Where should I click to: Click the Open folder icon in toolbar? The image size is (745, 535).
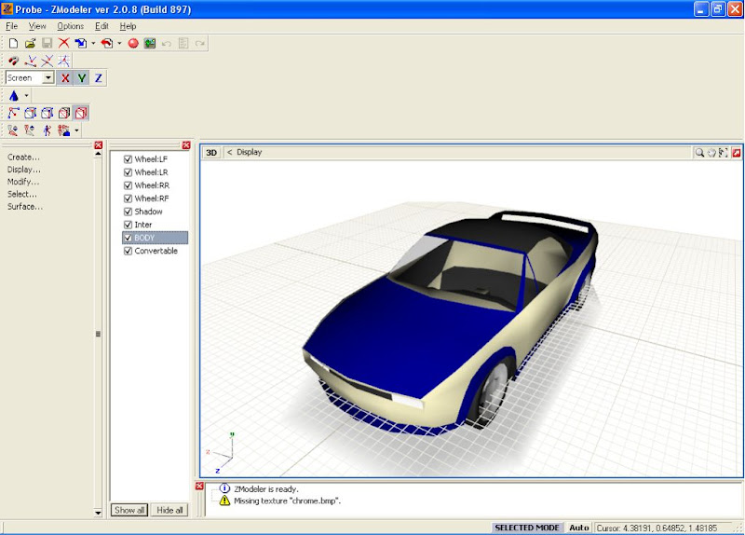pos(30,43)
